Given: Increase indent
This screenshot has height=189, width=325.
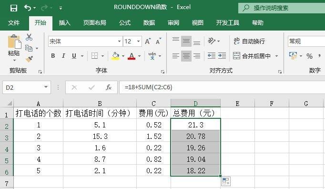Looking at the screenshot, I should 222,56.
